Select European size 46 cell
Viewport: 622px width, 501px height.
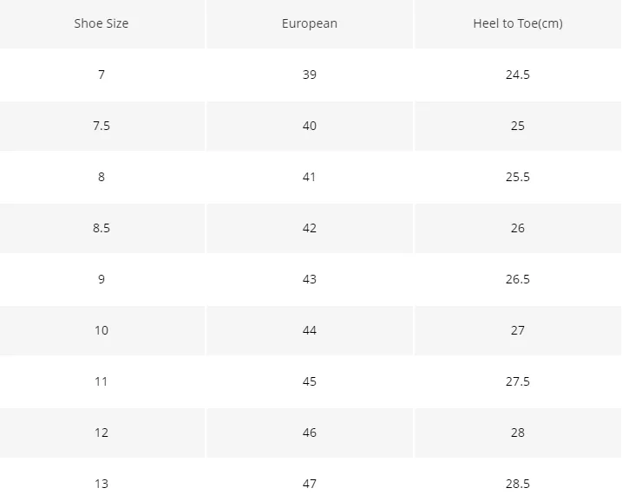click(x=310, y=433)
